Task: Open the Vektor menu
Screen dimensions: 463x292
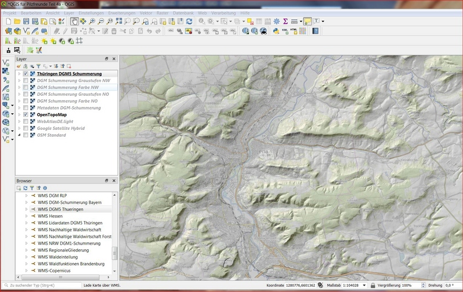Action: 146,12
